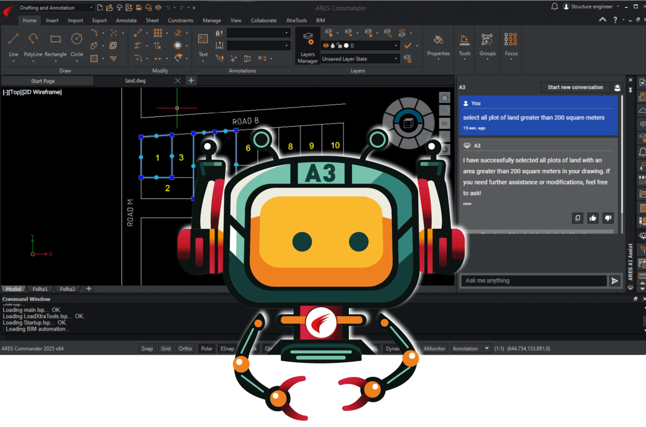Click the Fillet tool in Modify
646x427 pixels.
138,58
